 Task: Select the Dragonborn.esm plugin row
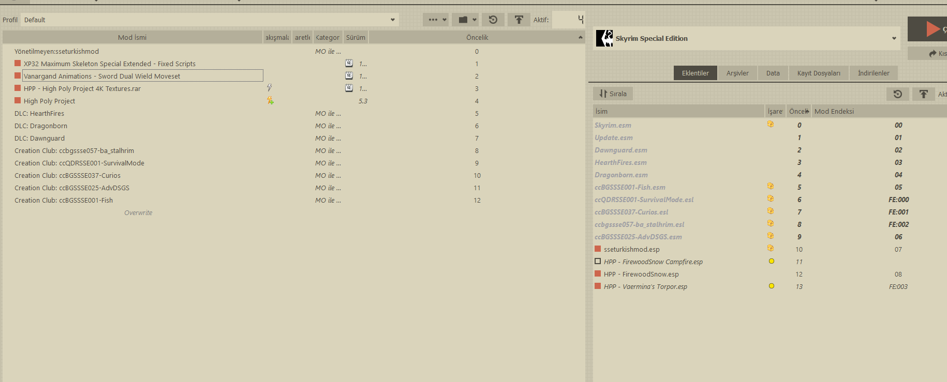pos(770,175)
